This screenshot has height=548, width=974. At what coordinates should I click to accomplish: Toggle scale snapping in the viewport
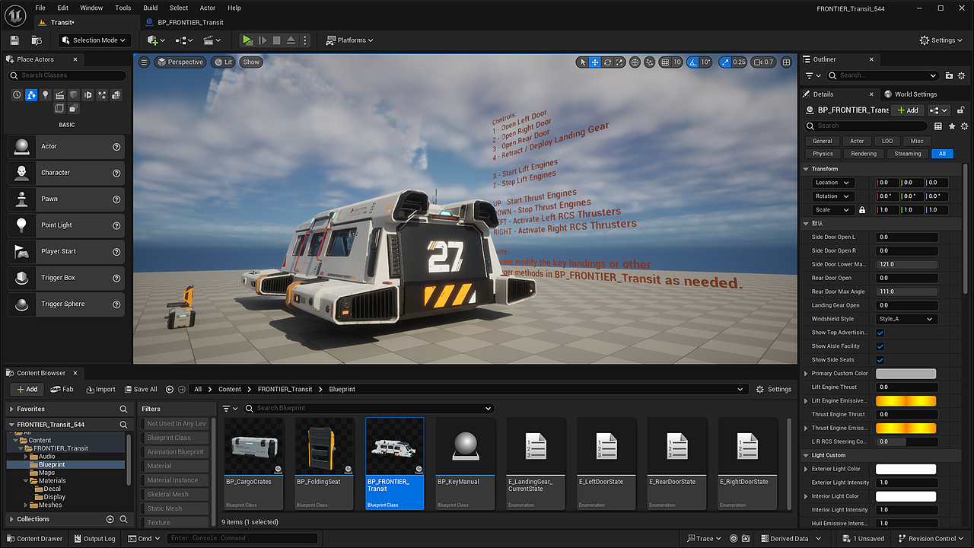tap(725, 62)
